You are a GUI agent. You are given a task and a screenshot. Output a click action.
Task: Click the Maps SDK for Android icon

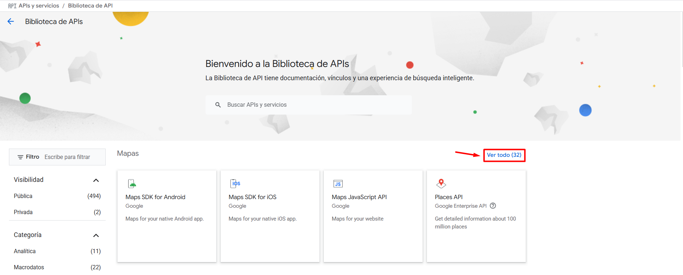[132, 184]
